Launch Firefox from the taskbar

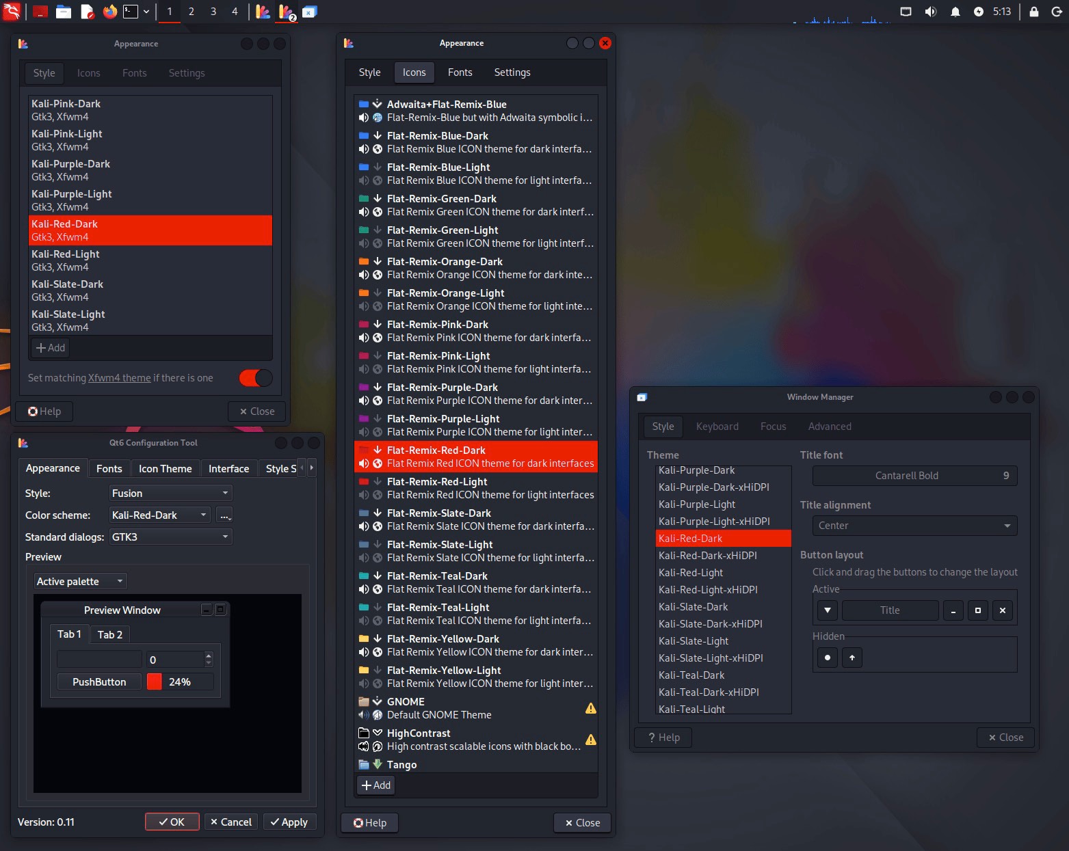[x=109, y=12]
